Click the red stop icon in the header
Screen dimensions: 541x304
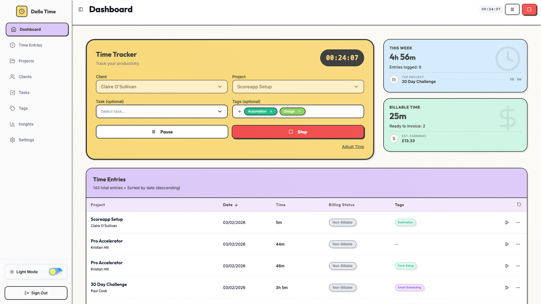pyautogui.click(x=529, y=10)
